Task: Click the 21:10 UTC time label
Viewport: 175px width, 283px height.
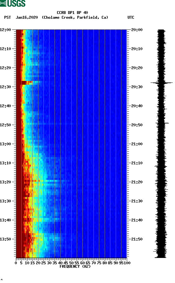Action: pos(137,163)
